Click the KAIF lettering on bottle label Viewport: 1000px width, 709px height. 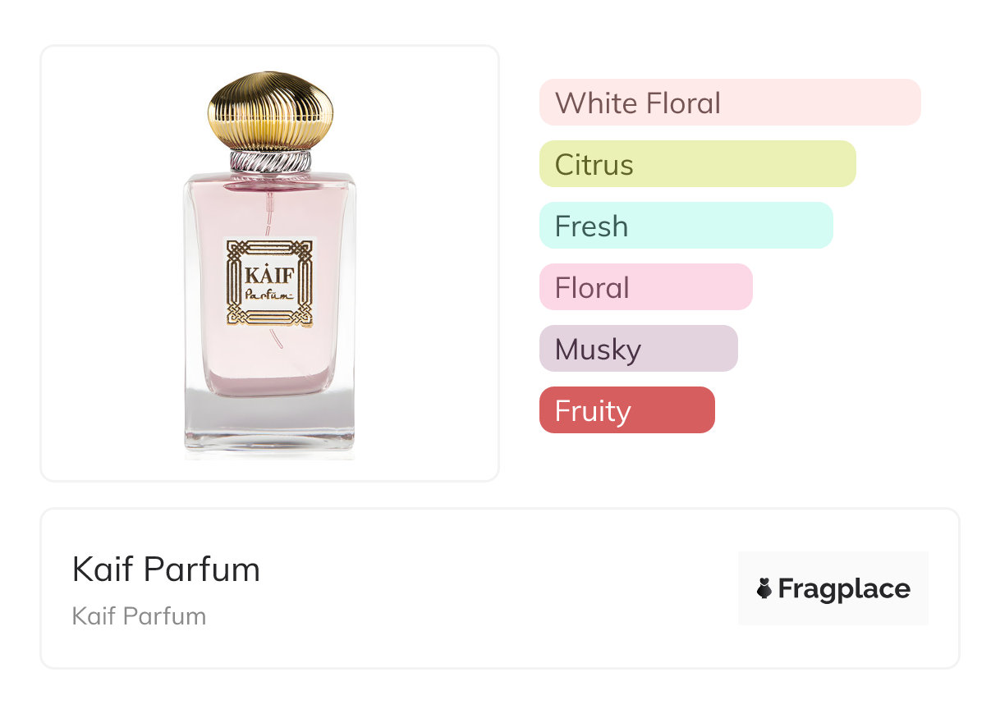269,273
